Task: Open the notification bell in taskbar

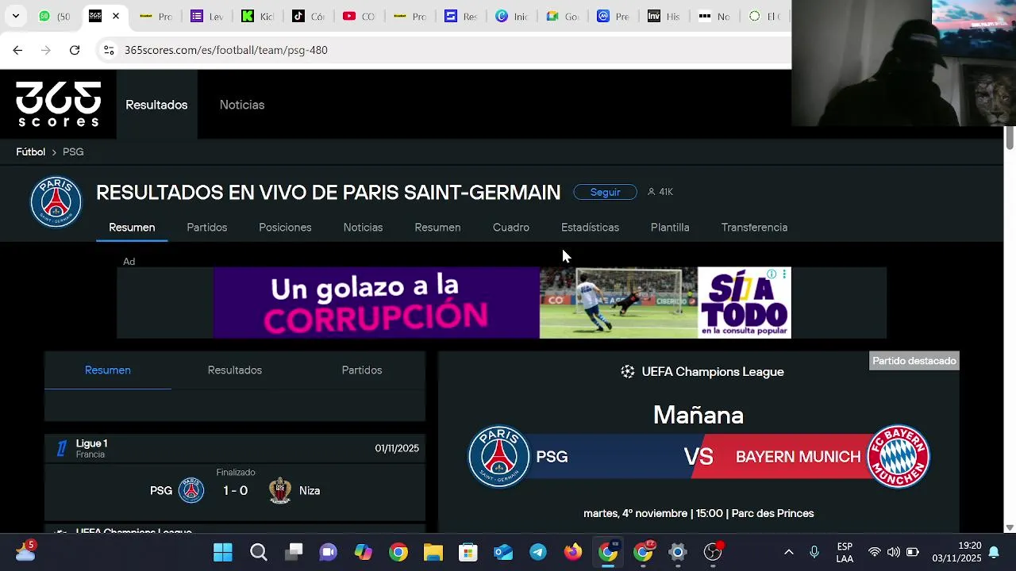Action: [993, 553]
